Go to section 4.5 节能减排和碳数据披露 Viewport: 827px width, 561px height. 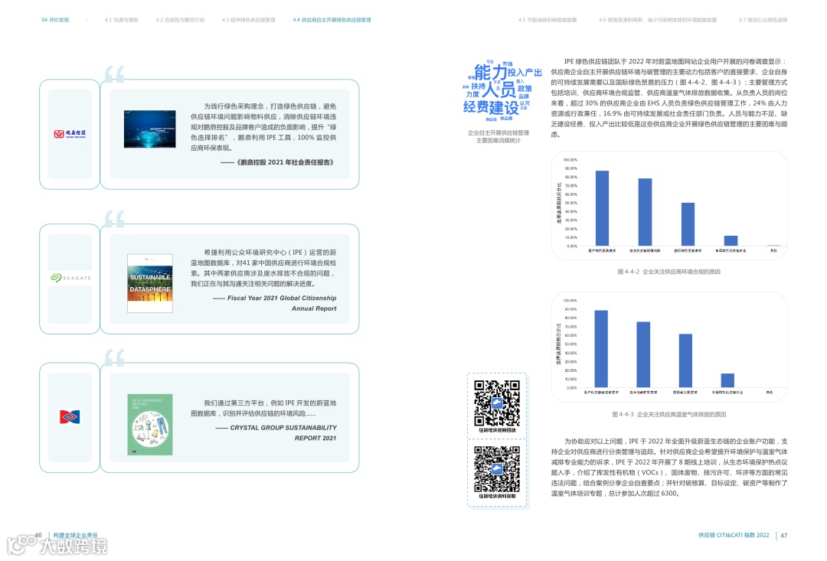point(548,20)
